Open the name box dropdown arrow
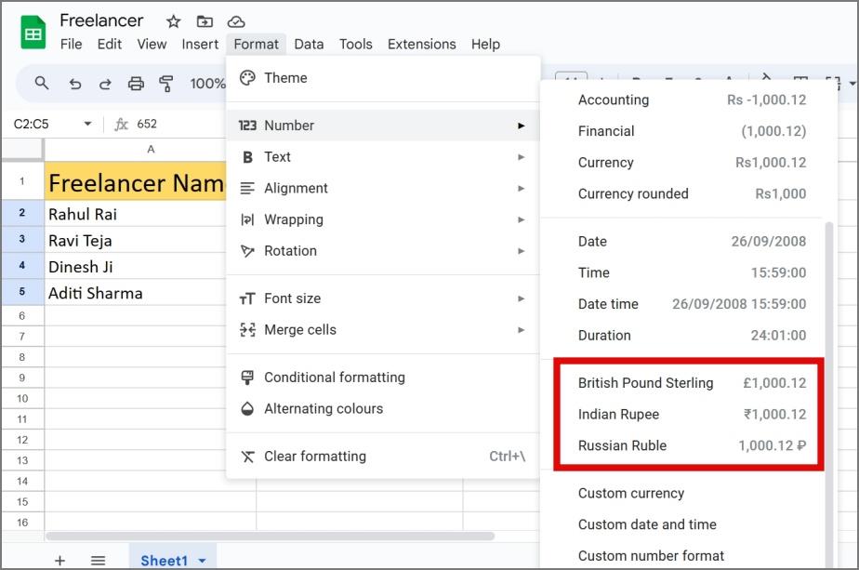 pos(87,124)
